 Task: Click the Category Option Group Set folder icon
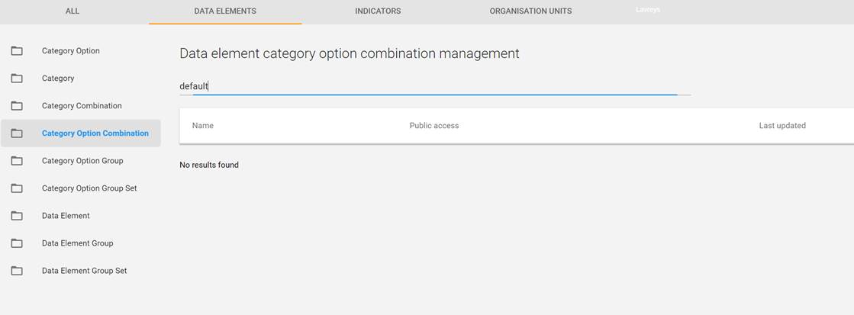17,188
